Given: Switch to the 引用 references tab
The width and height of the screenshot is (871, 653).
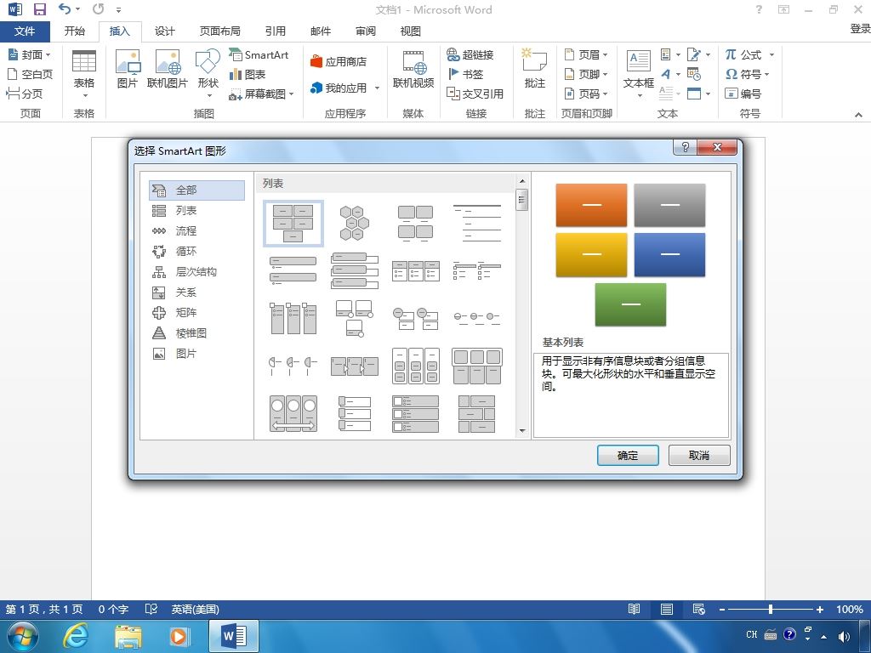Looking at the screenshot, I should (x=275, y=31).
